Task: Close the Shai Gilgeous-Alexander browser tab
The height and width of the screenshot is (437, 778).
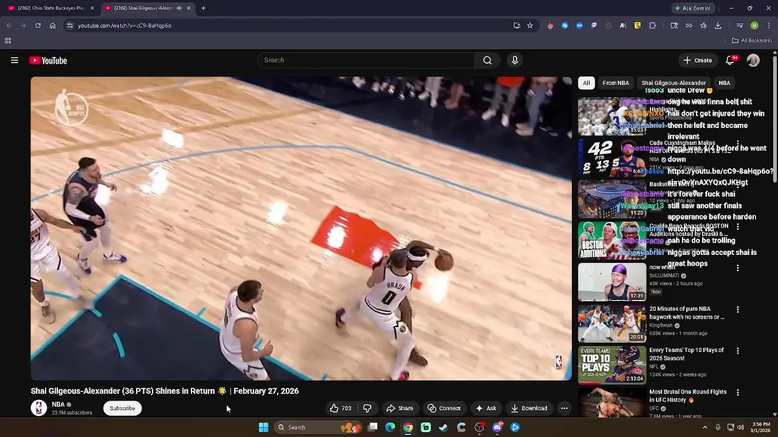Action: [188, 8]
